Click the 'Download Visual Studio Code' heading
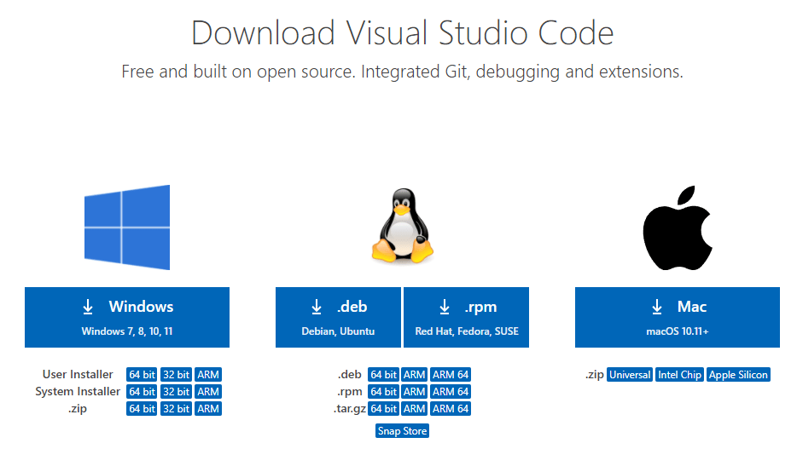The width and height of the screenshot is (797, 449). point(403,33)
